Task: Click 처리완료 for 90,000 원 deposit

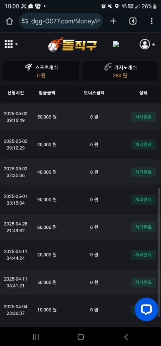Action: (x=143, y=200)
